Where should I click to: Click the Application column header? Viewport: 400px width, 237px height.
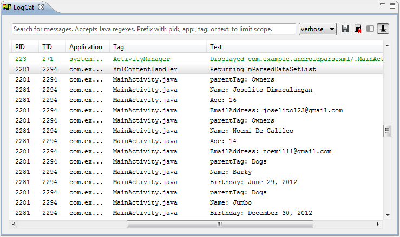pos(88,47)
